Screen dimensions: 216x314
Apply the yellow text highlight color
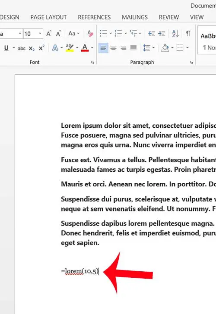point(70,48)
